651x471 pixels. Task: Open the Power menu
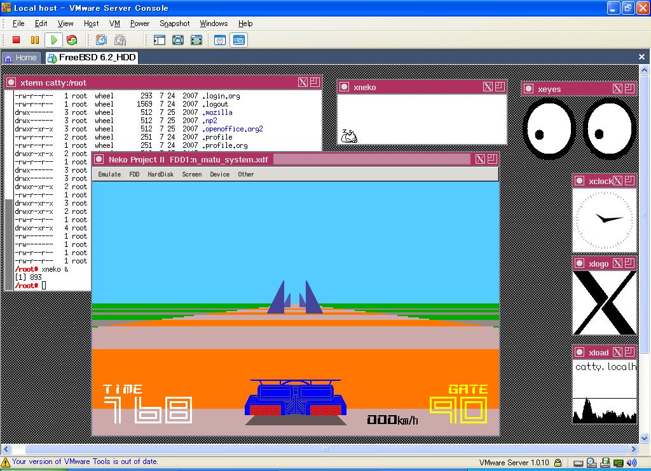[139, 23]
